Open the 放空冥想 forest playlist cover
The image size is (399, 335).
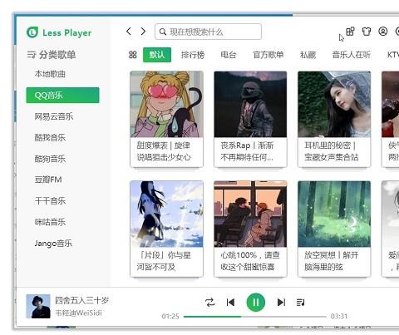[334, 214]
